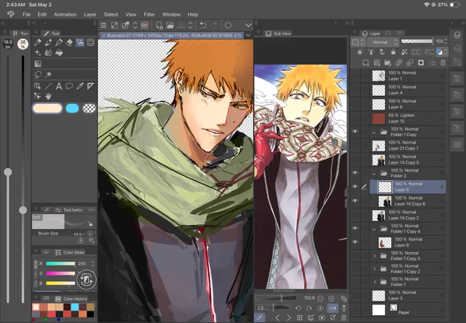Hide Layer 8 using its eye icon

[355, 242]
